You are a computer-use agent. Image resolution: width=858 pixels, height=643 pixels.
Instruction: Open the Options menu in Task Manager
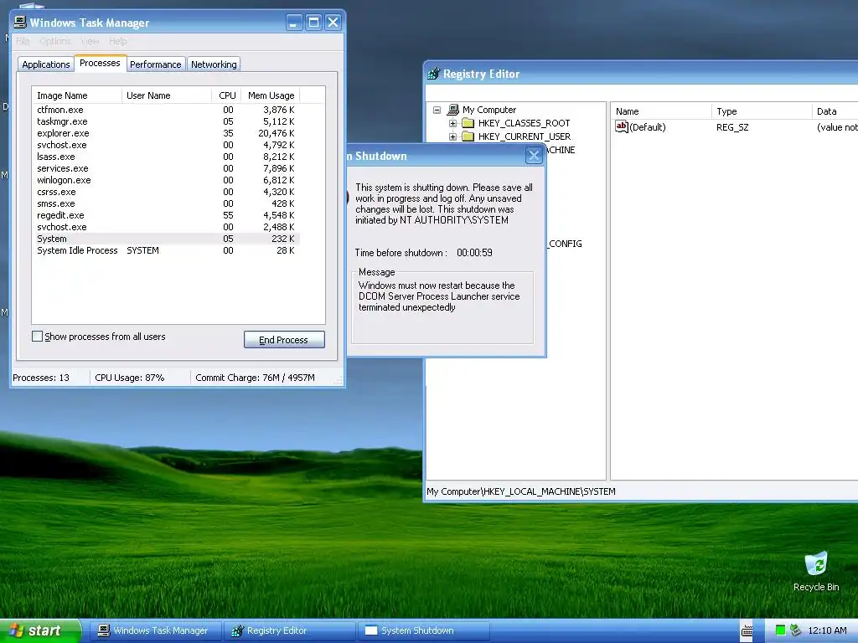click(54, 41)
